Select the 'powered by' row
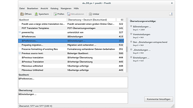Screen dimensions: 193x108 click(x=71, y=32)
